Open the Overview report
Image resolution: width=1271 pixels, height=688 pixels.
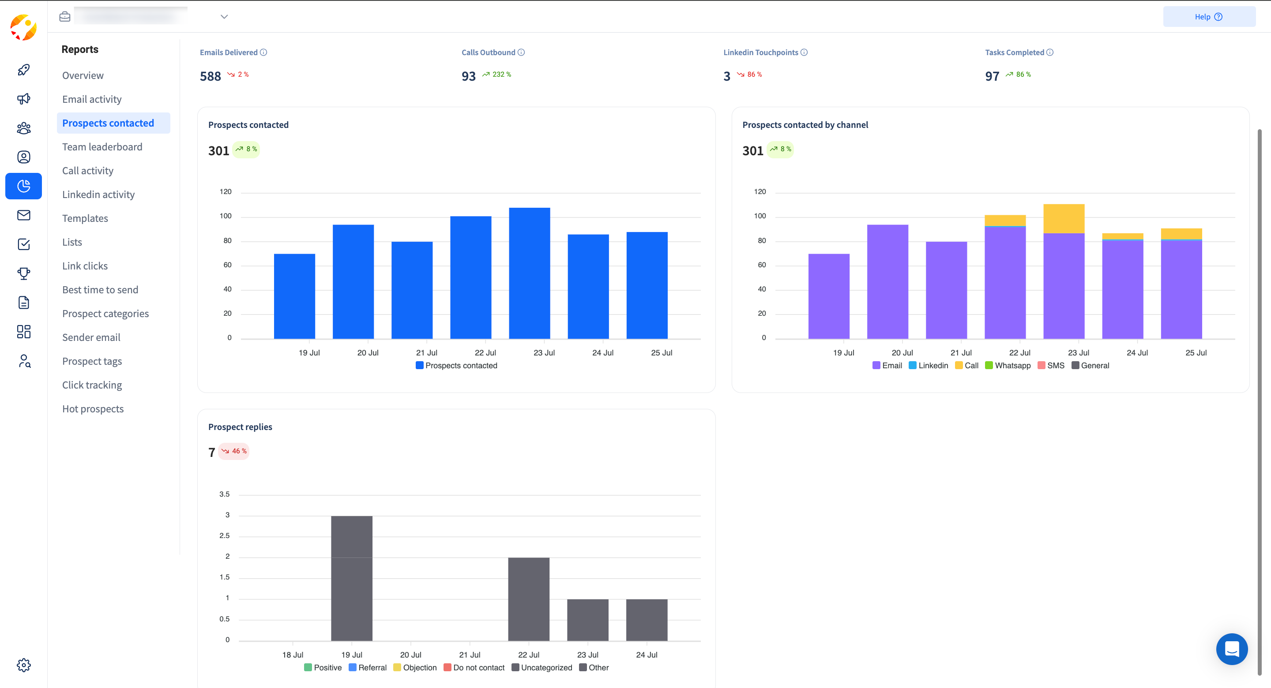(x=83, y=75)
